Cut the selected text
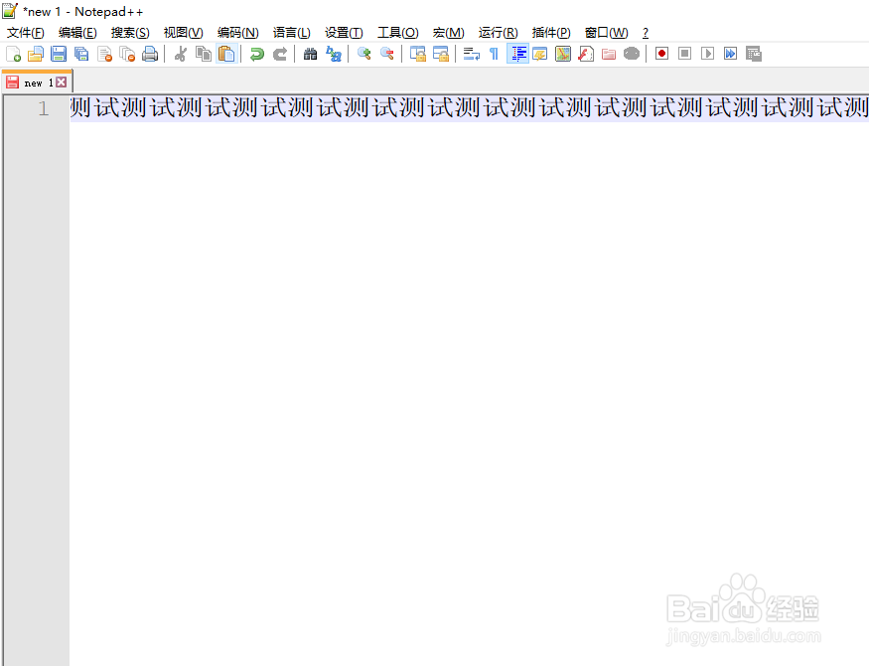This screenshot has height=666, width=869. coord(182,54)
